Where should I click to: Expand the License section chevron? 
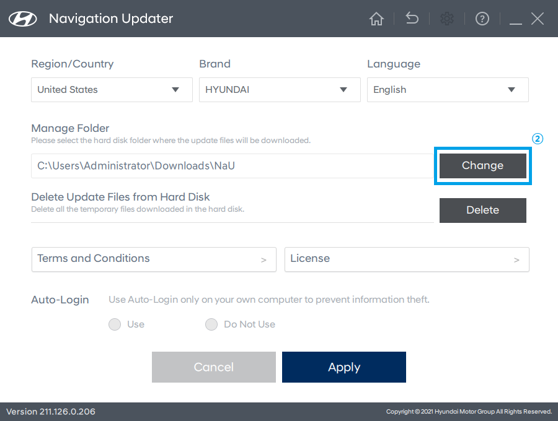point(516,260)
